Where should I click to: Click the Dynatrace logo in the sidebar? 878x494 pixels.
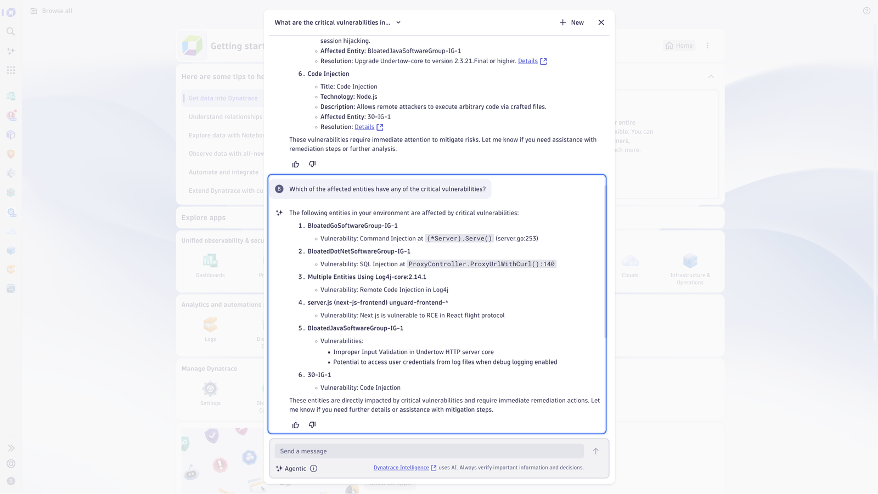tap(11, 12)
